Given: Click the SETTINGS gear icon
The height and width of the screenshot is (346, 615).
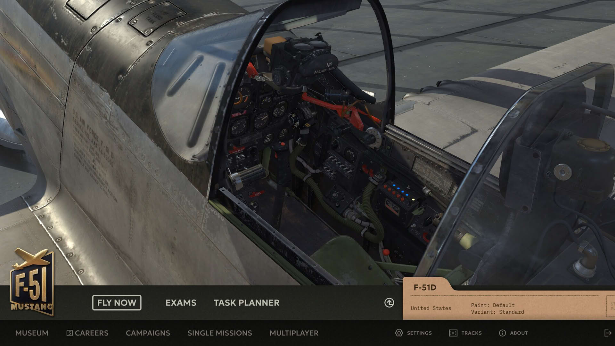Looking at the screenshot, I should 399,333.
